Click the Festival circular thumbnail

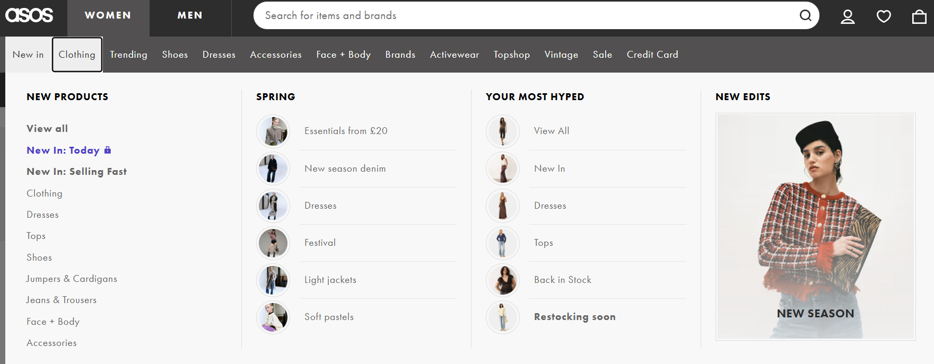point(273,243)
